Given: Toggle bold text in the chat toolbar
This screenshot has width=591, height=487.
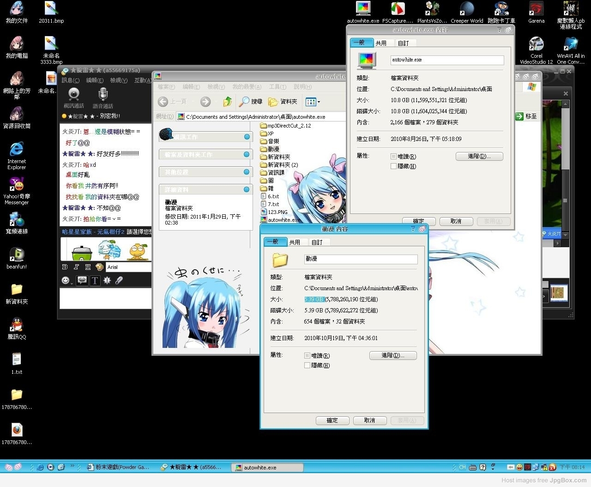Looking at the screenshot, I should tap(65, 267).
